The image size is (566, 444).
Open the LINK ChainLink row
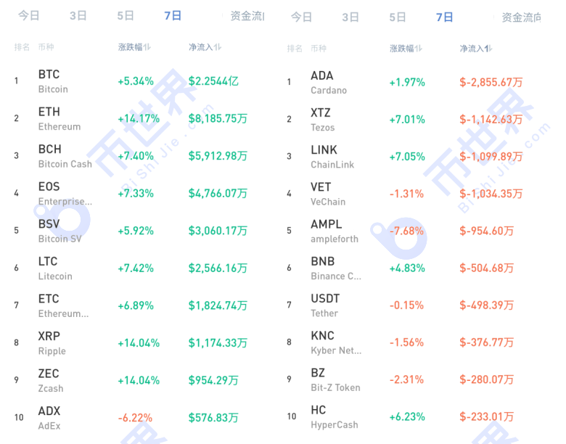[x=332, y=157]
